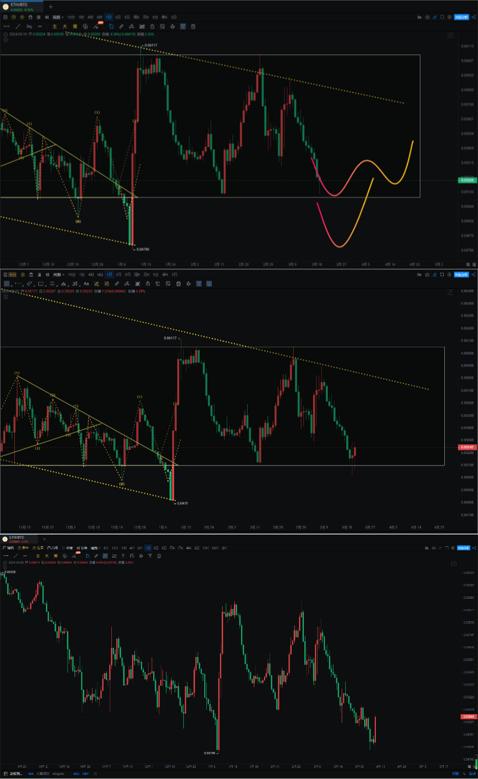This screenshot has height=779, width=478.
Task: Click wave drawing tool in top chart
Action: coord(29,27)
